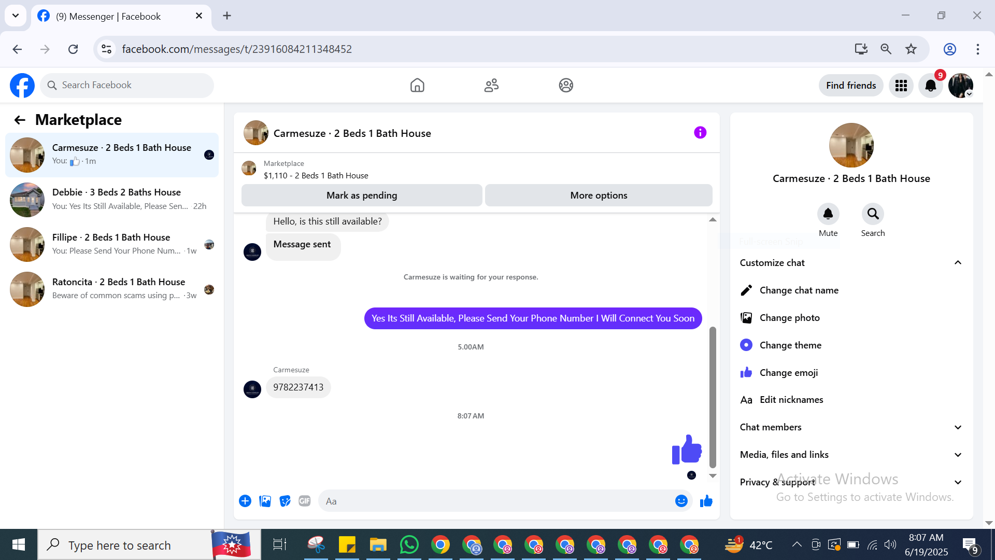Click the chat scroll down arrow
995x560 pixels.
[x=713, y=475]
